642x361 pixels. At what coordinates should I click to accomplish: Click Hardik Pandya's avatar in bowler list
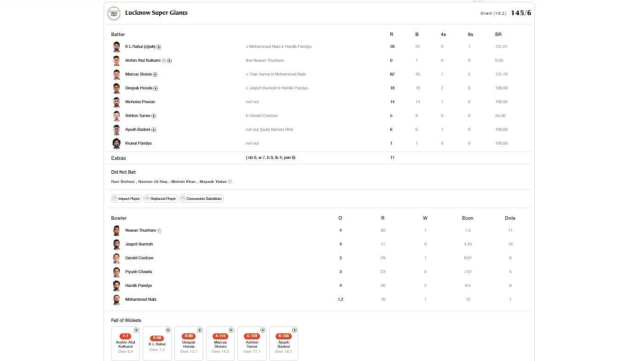pos(116,285)
